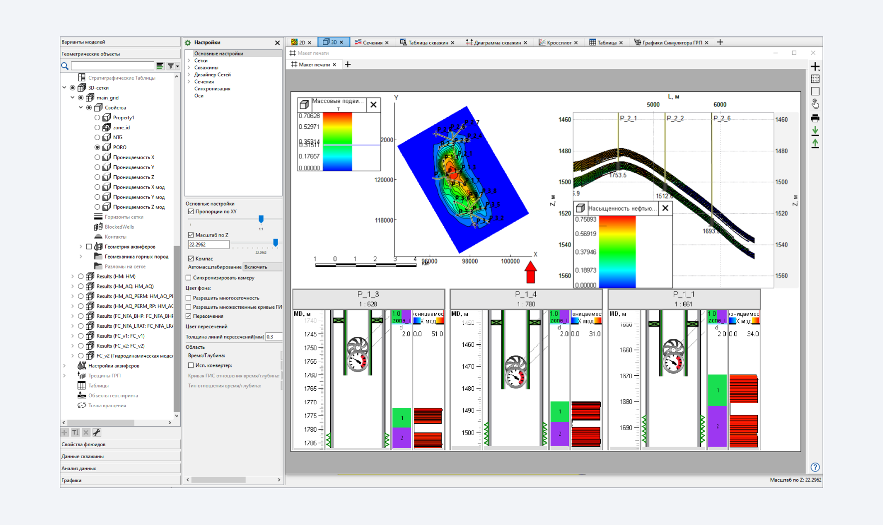The image size is (883, 525).
Task: Click the Горизонты сетки icon
Action: (98, 217)
